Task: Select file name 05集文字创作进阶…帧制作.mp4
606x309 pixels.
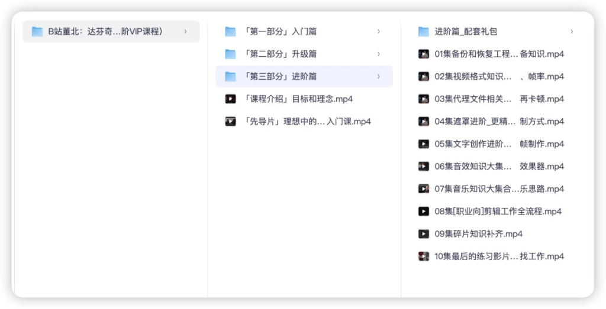Action: pyautogui.click(x=499, y=144)
